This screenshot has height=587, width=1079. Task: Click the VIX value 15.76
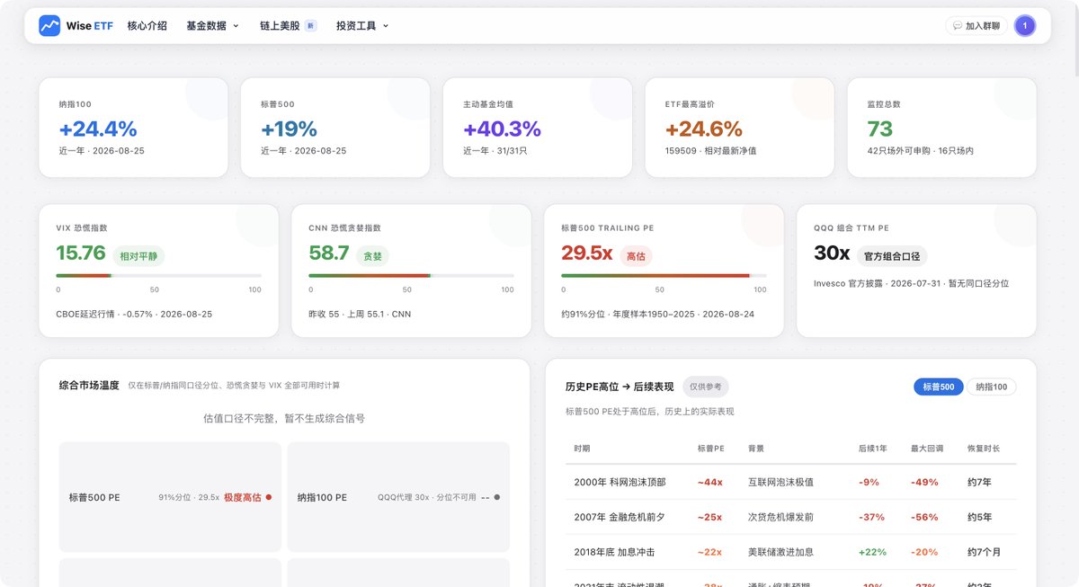point(81,253)
